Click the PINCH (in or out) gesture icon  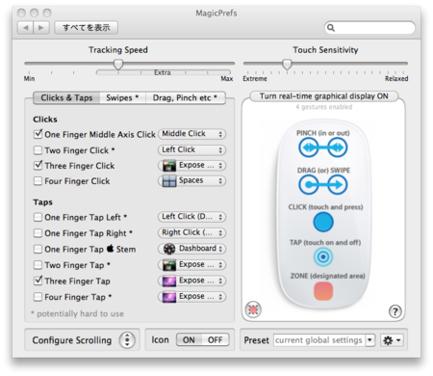pyautogui.click(x=323, y=148)
